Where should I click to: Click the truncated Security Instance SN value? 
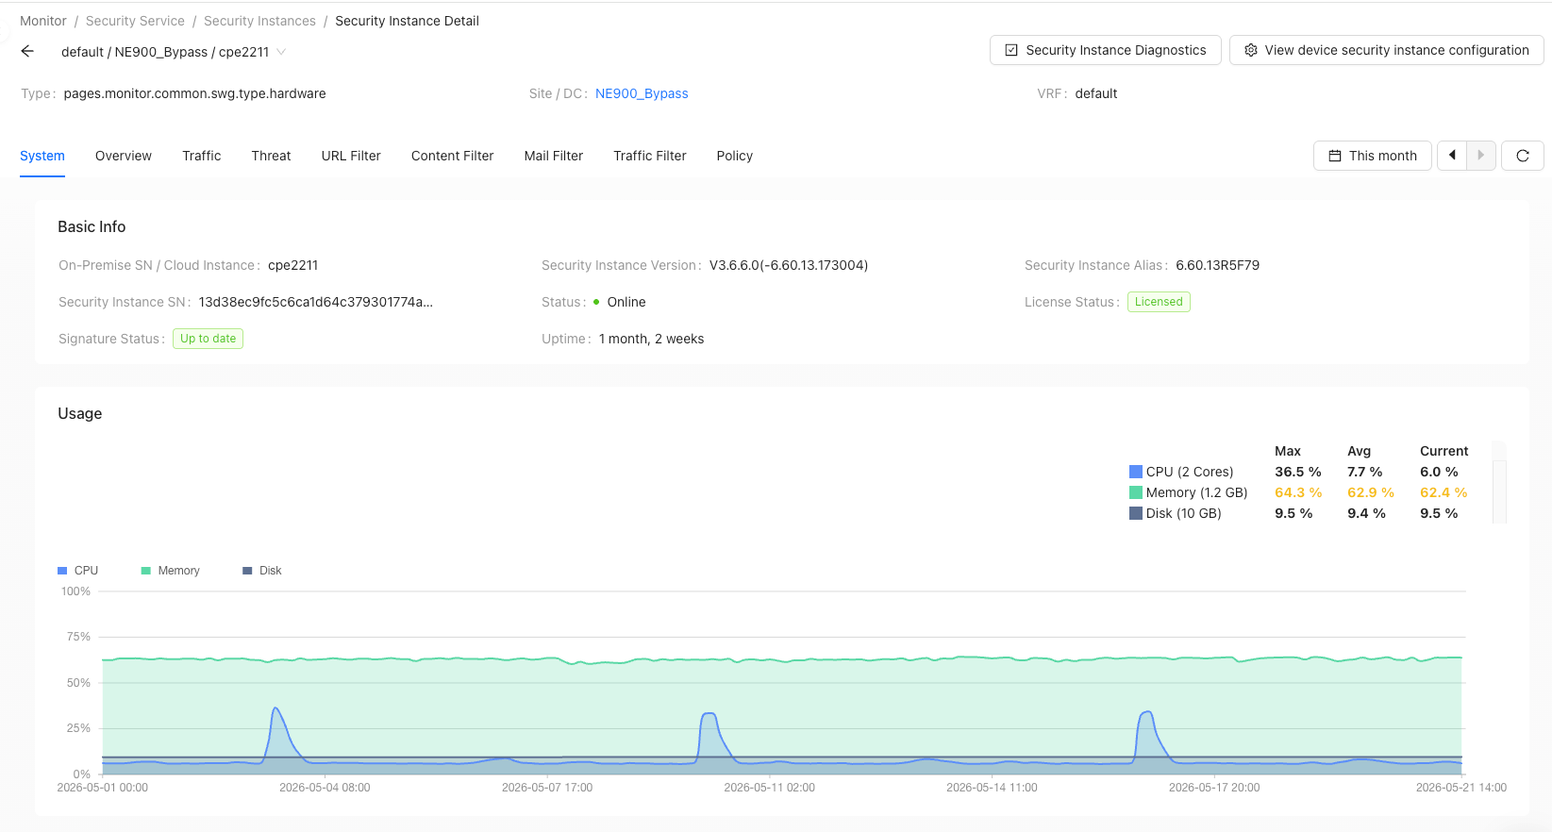pos(316,302)
